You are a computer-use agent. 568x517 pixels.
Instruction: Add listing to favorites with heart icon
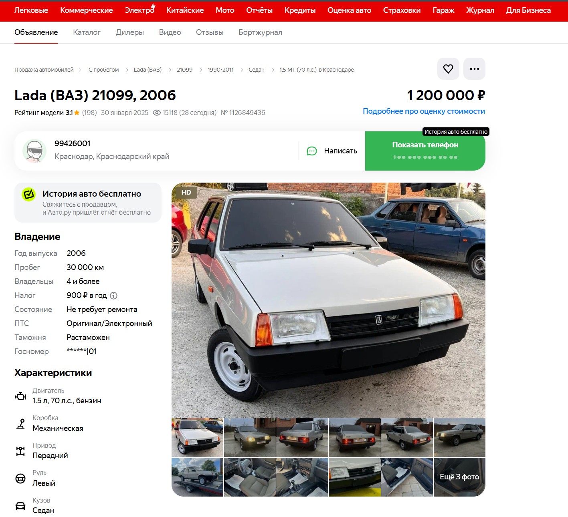[448, 69]
